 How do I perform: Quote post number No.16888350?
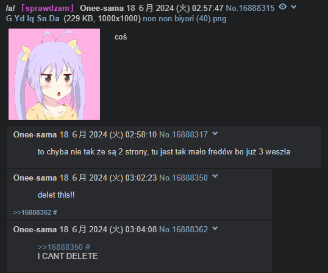click(x=184, y=178)
